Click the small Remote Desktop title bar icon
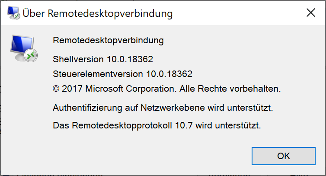Screen dimensions: 326x176 pyautogui.click(x=13, y=13)
